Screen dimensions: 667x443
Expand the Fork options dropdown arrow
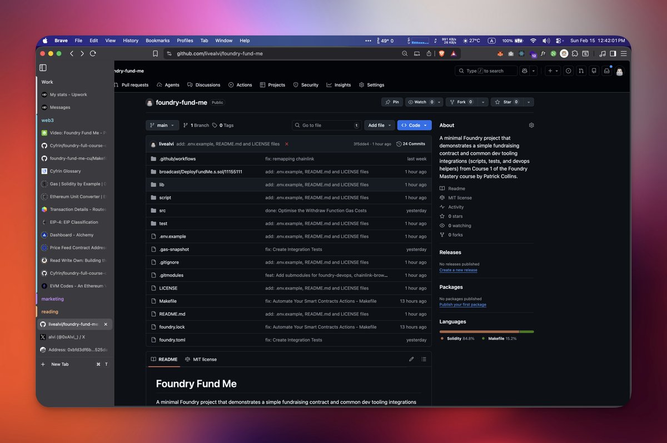[482, 102]
